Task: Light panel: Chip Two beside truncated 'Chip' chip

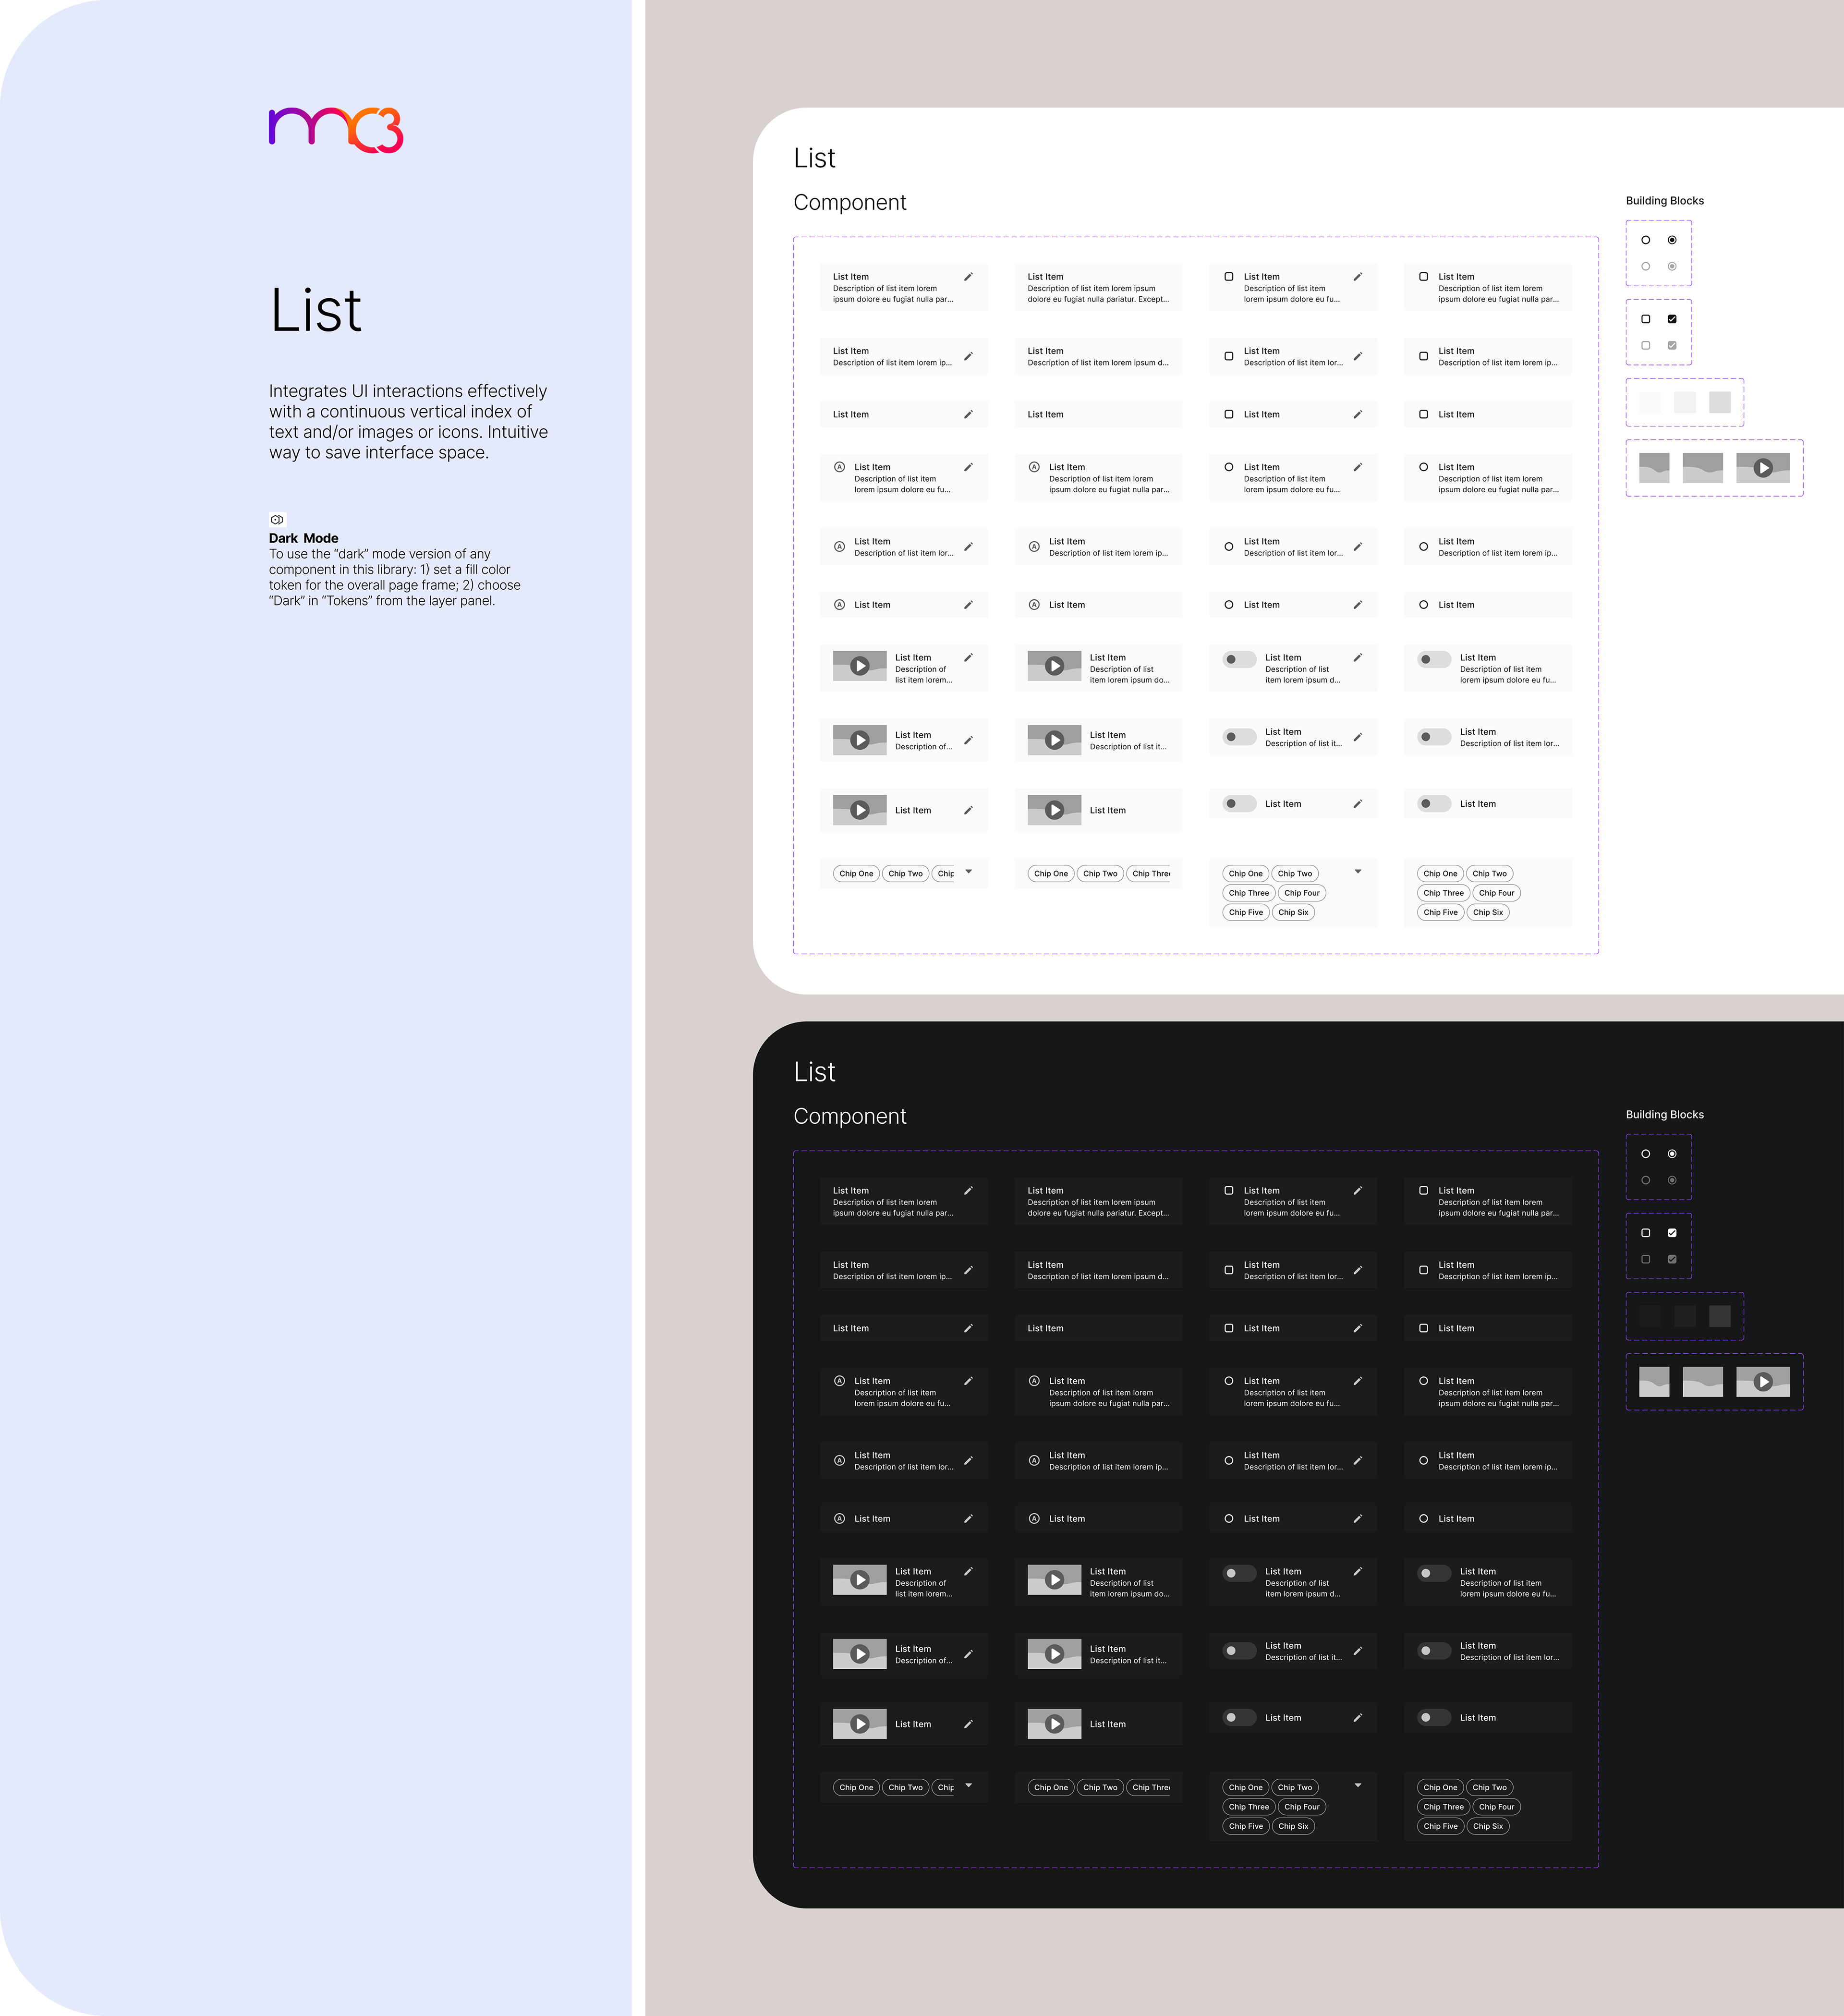Action: point(905,874)
